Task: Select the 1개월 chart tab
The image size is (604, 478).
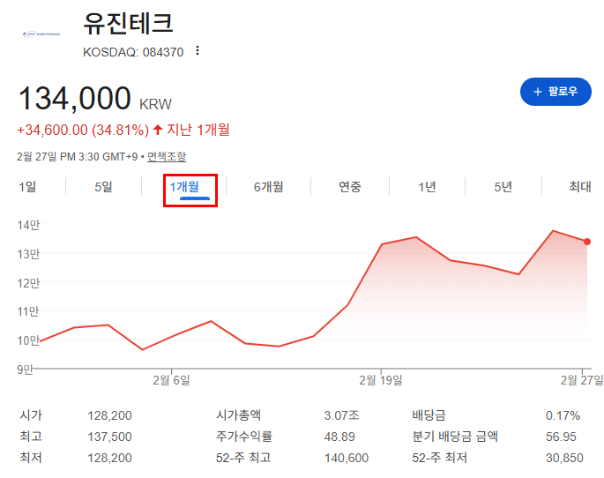Action: (185, 187)
